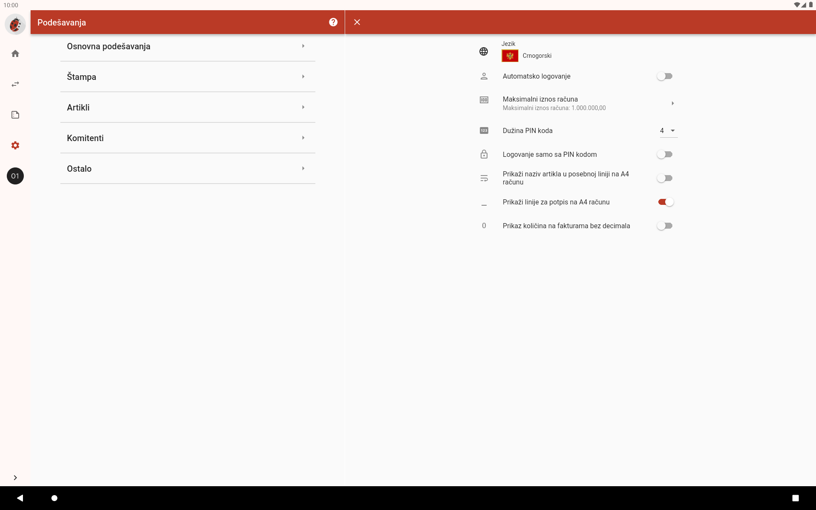The height and width of the screenshot is (510, 816).
Task: Open Artikli settings category
Action: pyautogui.click(x=187, y=108)
